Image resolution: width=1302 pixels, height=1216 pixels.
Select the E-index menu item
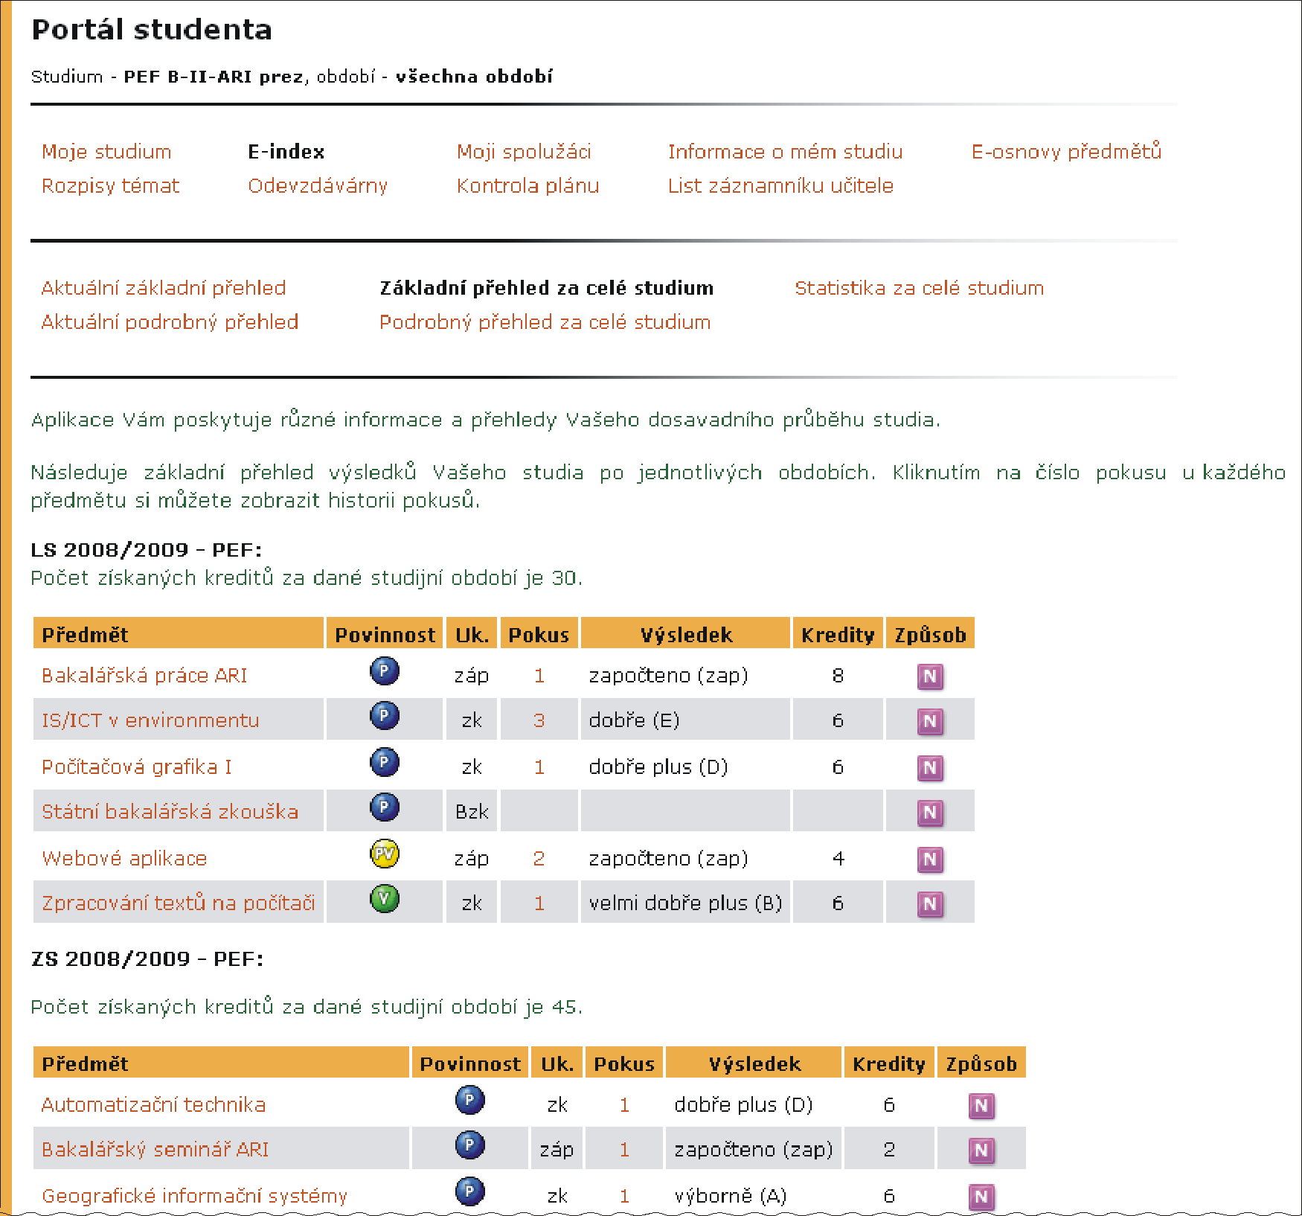pyautogui.click(x=286, y=152)
